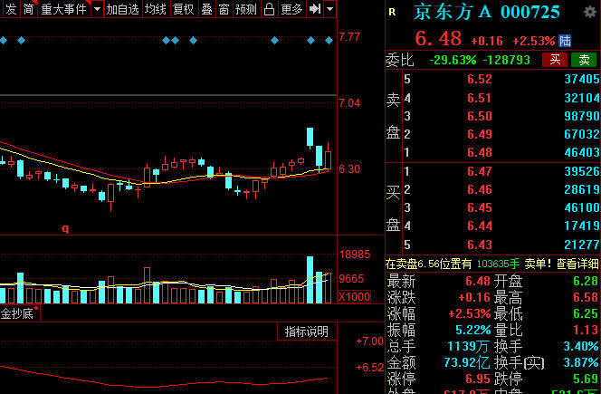Select sell level 1 volume 46403
Viewport: 601px width, 394px height.
(x=582, y=152)
